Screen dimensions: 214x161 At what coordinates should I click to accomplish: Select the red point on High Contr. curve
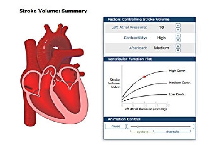144,77
